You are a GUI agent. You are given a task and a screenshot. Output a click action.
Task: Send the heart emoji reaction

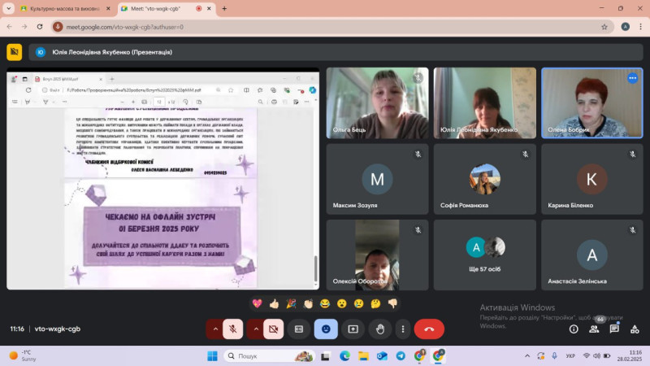[257, 303]
